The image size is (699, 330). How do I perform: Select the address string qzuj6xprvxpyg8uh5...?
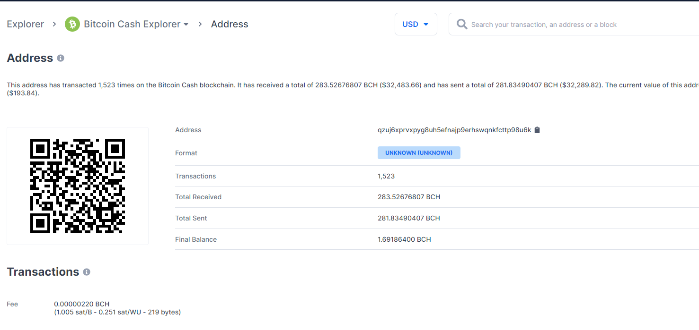pyautogui.click(x=454, y=130)
